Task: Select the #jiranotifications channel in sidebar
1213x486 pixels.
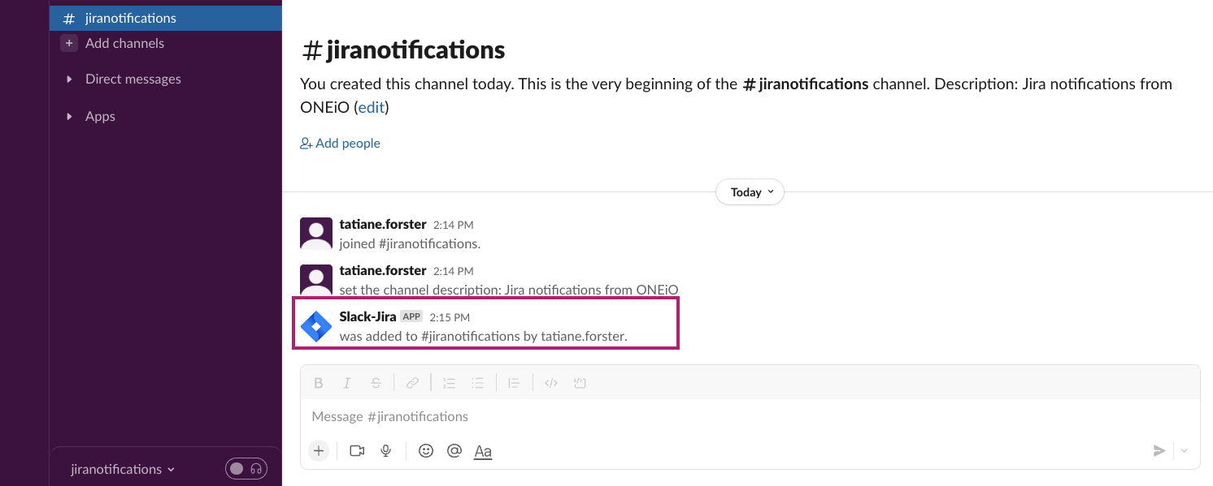Action: pos(166,18)
